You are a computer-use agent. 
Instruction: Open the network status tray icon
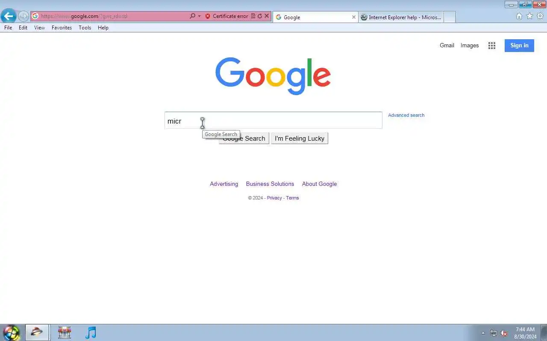[x=494, y=333]
